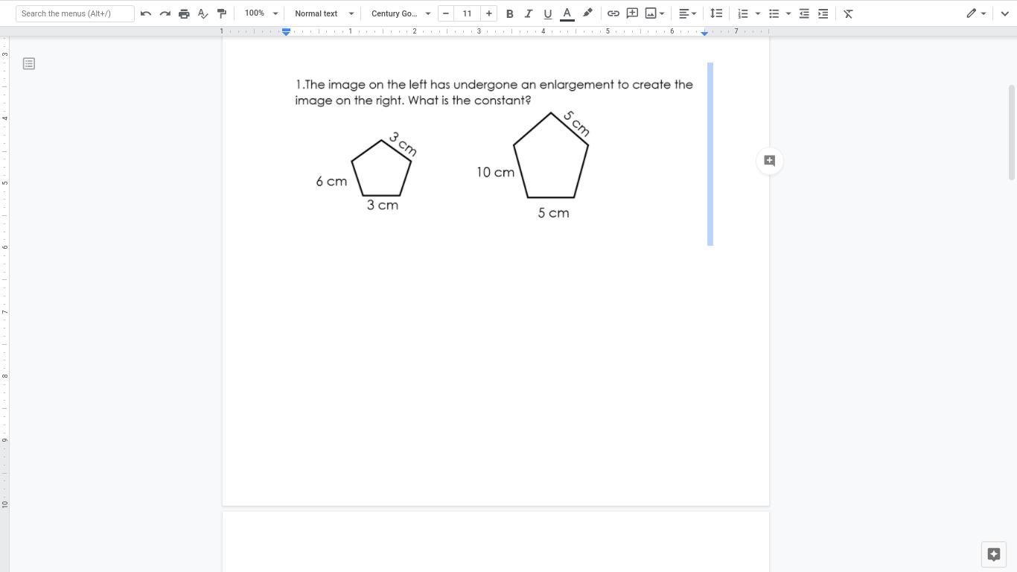Toggle bold formatting
This screenshot has height=572, width=1017.
coord(509,13)
